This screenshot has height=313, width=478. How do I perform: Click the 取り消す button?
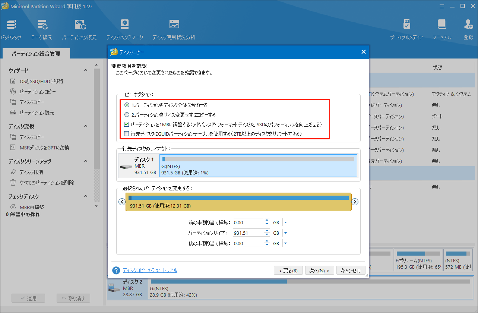tap(73, 298)
